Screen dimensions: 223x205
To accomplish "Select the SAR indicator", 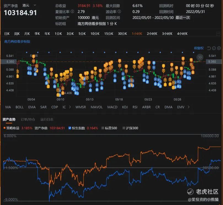I will pos(44,107).
